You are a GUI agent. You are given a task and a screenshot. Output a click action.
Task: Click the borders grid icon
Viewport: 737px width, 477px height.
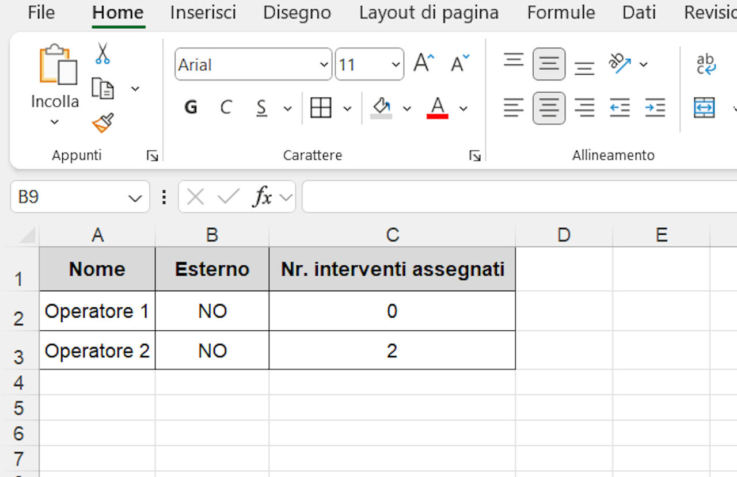point(321,108)
